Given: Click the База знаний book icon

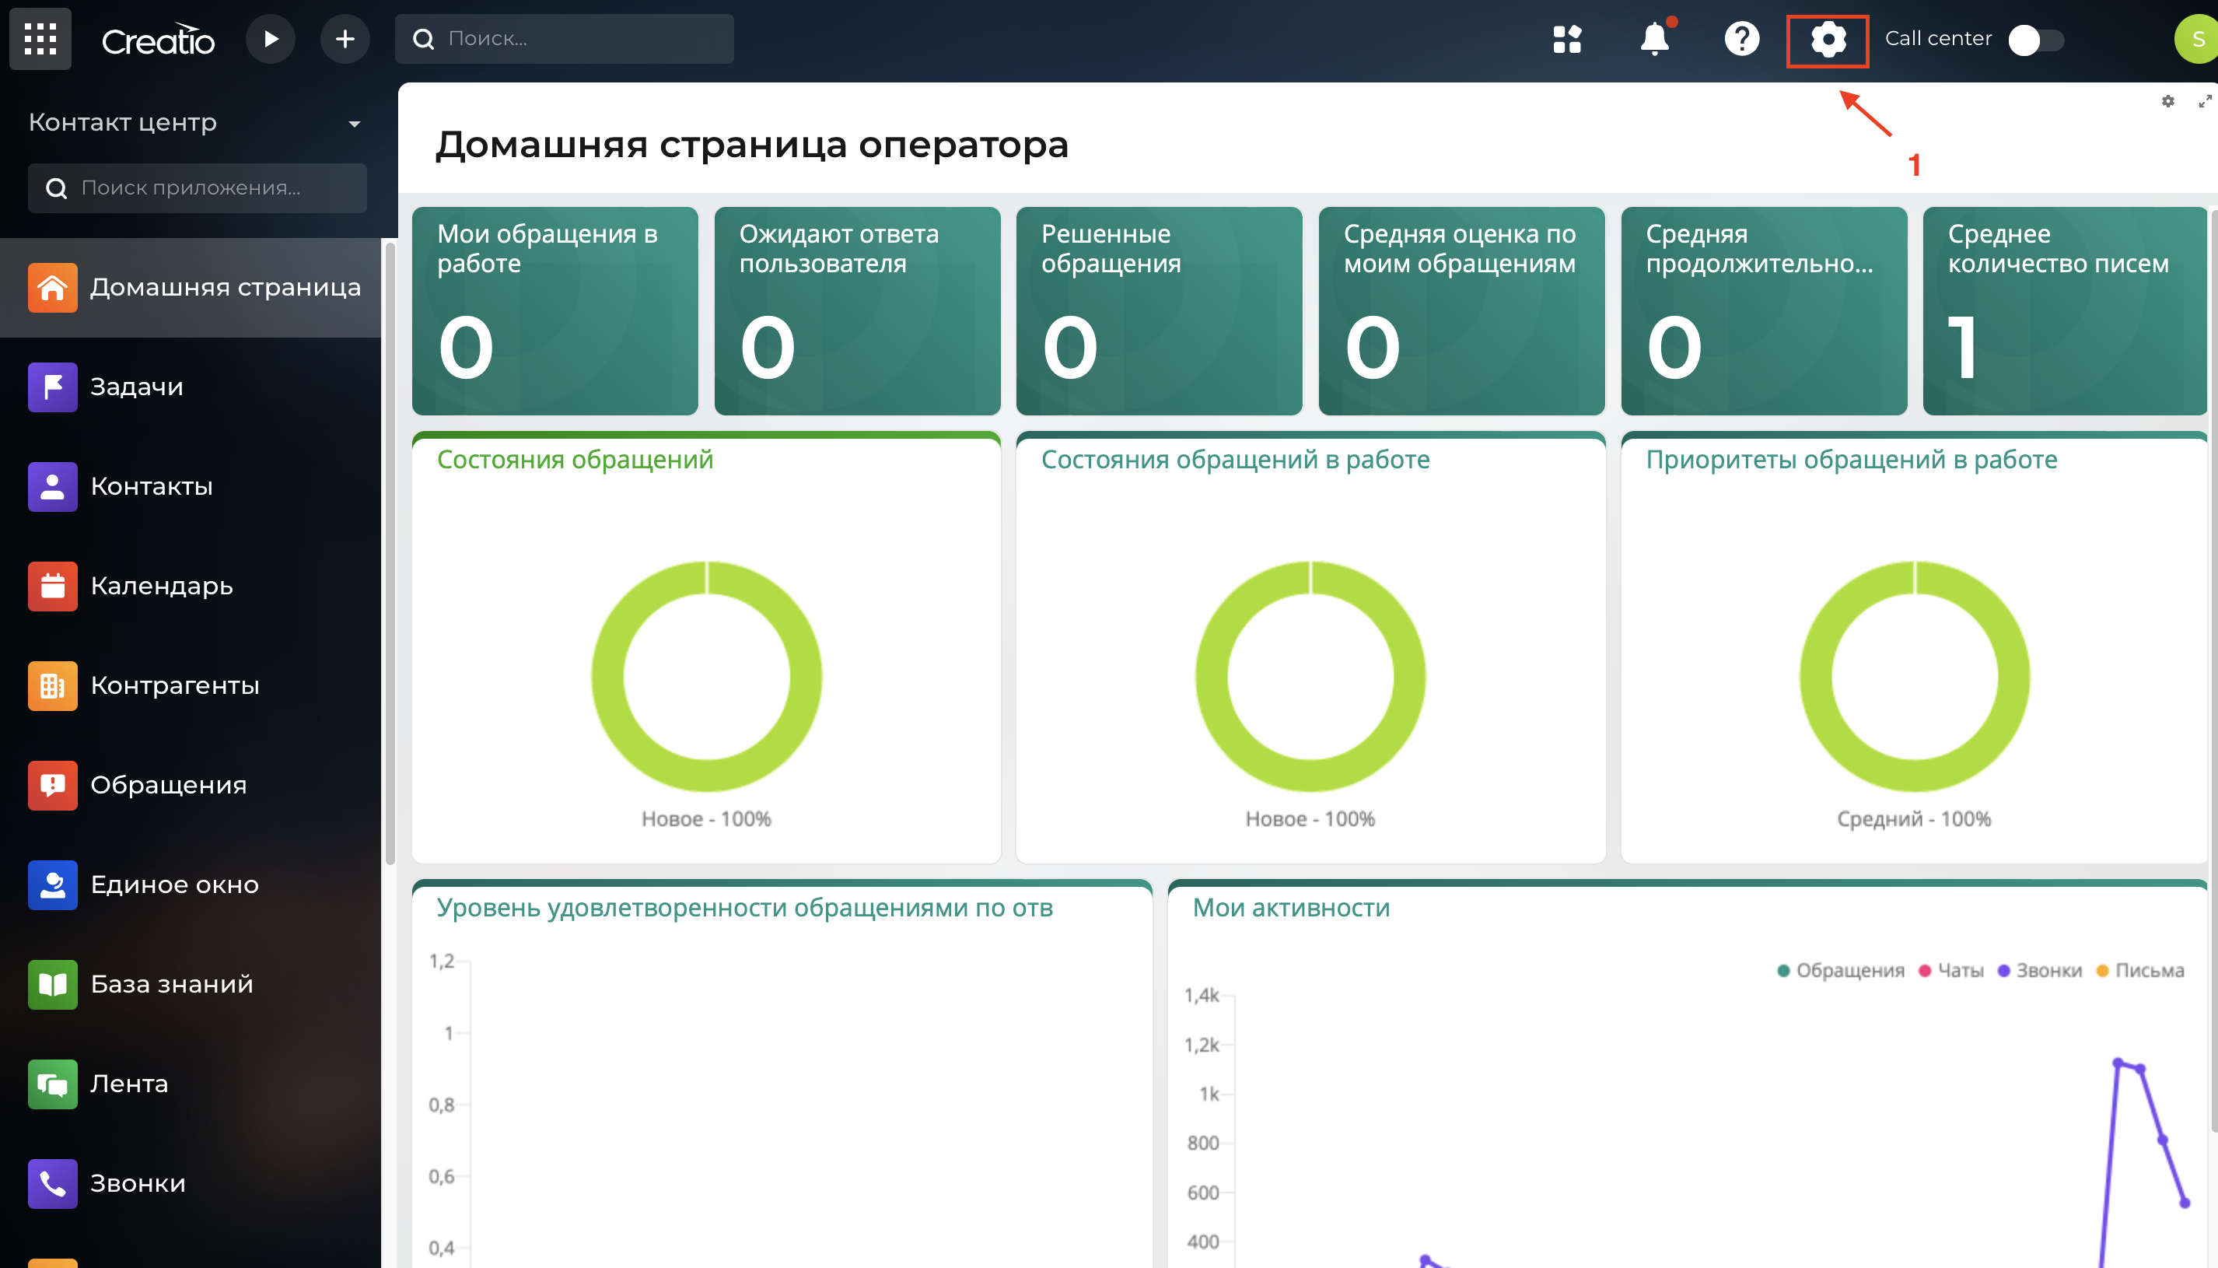Looking at the screenshot, I should click(52, 985).
